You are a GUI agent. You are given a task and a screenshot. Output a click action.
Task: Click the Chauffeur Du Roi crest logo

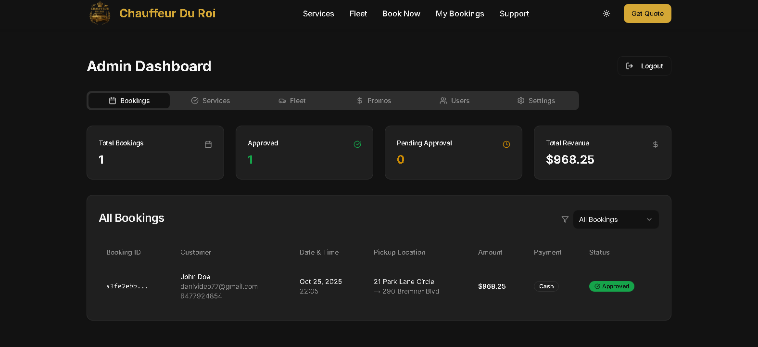pos(100,13)
